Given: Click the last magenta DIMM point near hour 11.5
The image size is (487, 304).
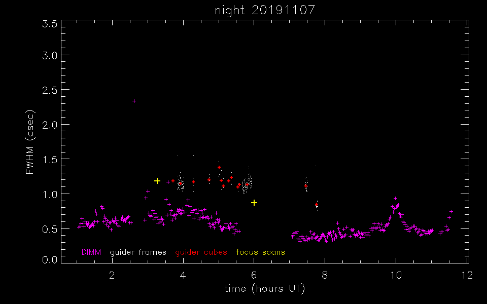Looking at the screenshot, I should tap(451, 212).
